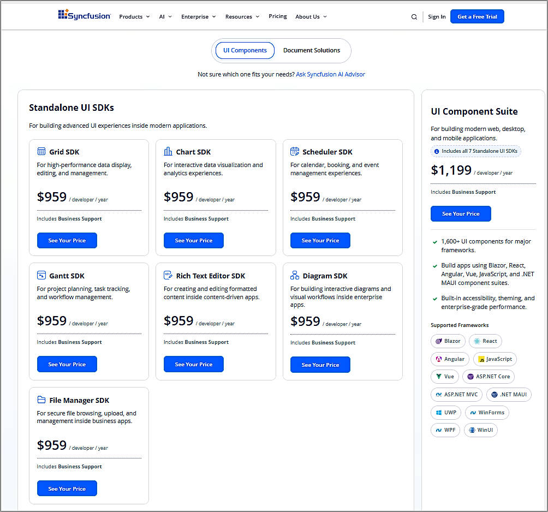Click the WinUI icon

point(472,430)
